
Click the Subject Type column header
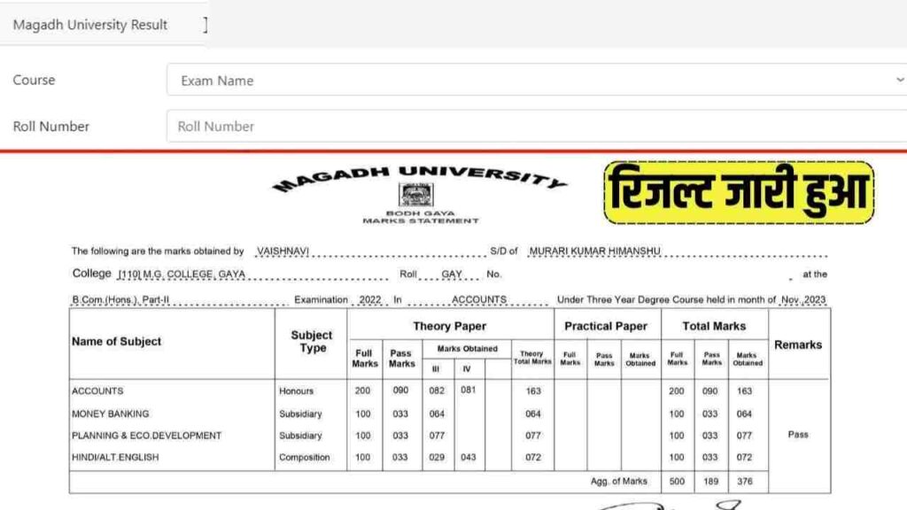click(x=312, y=342)
